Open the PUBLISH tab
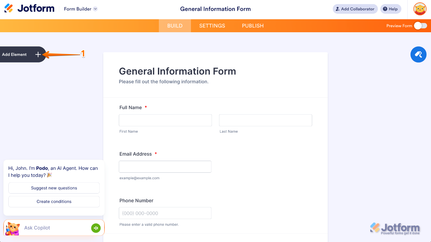The width and height of the screenshot is (431, 242). coord(252,26)
